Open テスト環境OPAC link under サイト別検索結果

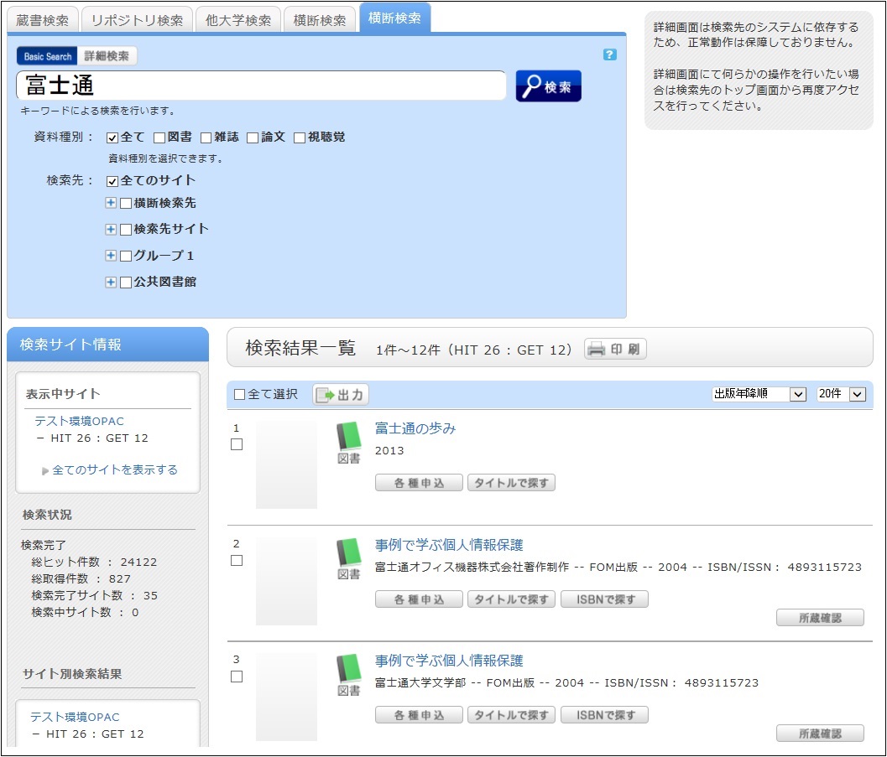click(x=75, y=717)
